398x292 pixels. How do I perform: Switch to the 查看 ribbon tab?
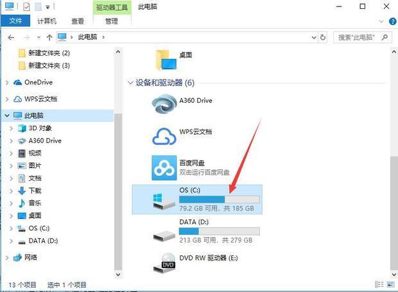78,21
